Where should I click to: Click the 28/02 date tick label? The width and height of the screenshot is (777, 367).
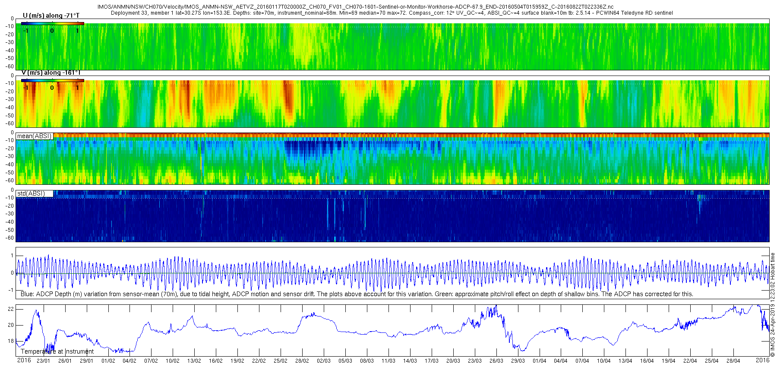click(302, 361)
